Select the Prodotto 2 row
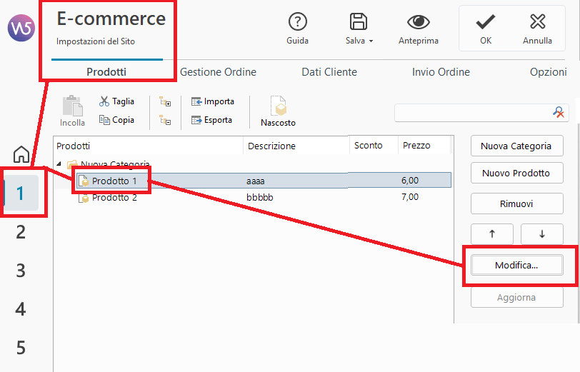 264,198
